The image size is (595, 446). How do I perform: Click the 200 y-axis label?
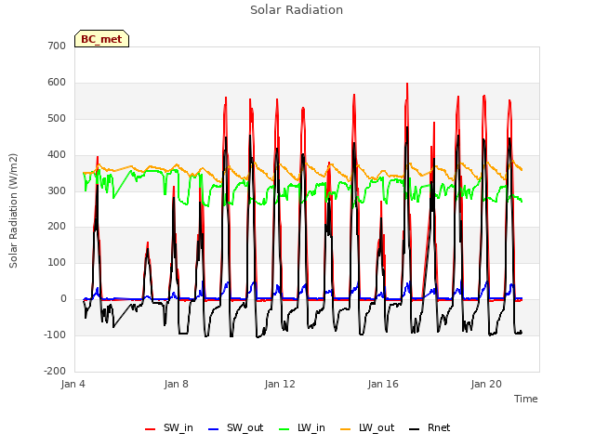(57, 227)
